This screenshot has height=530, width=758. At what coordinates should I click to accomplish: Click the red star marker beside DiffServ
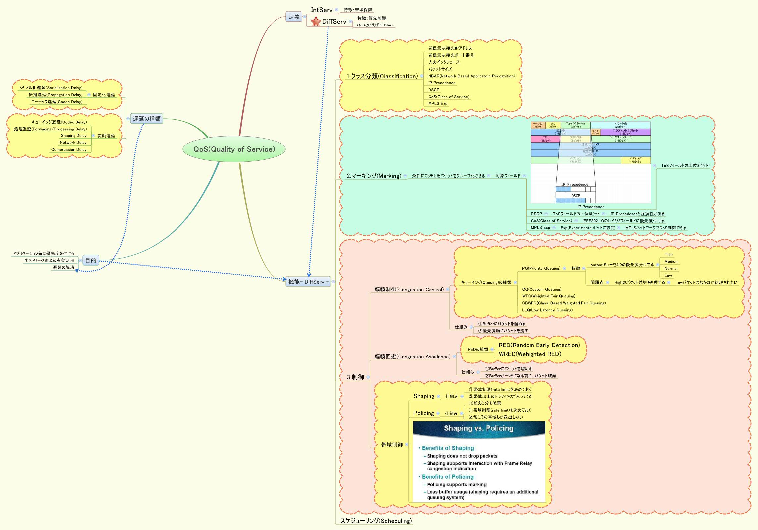click(316, 22)
